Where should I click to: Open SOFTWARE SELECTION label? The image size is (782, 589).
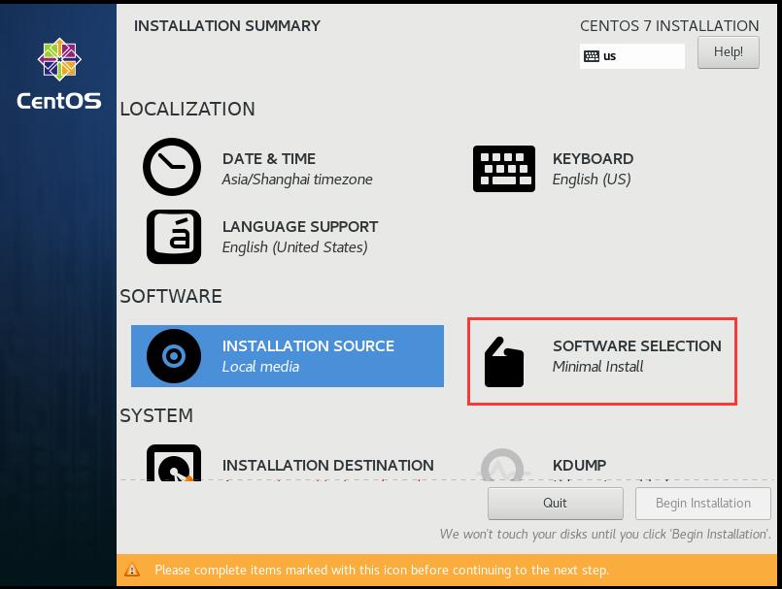[x=637, y=345]
